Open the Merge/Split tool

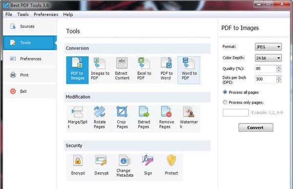coord(77,118)
